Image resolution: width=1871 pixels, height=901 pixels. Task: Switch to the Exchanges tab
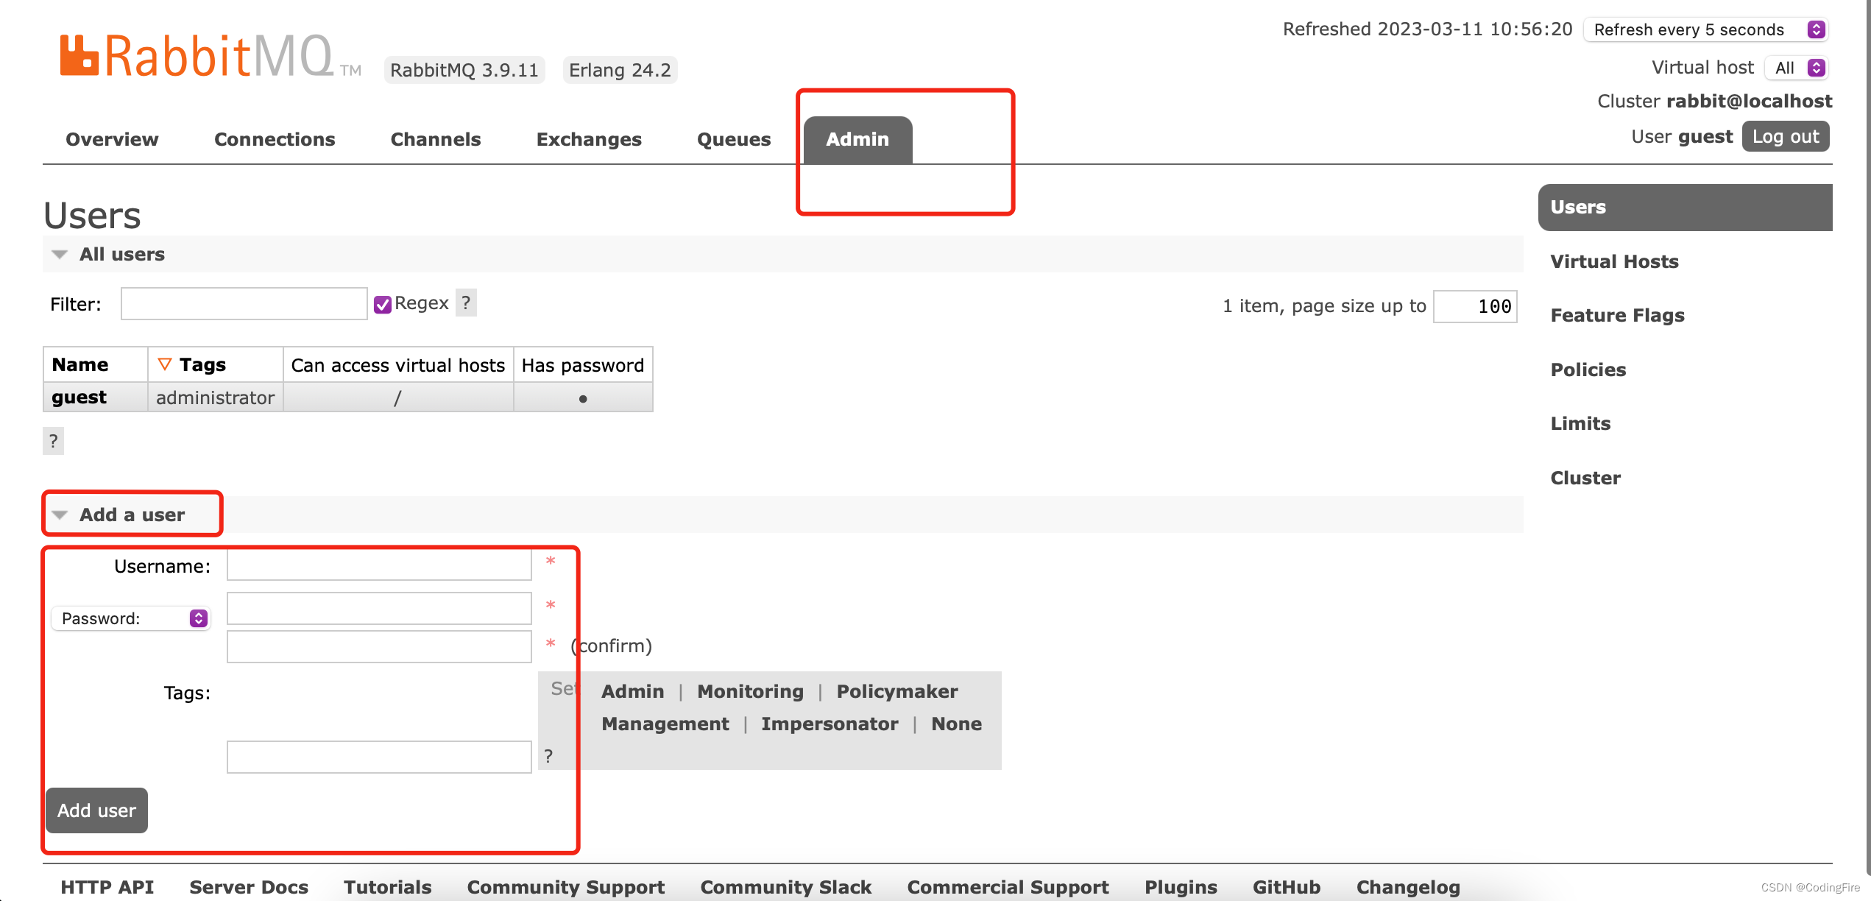click(x=589, y=139)
